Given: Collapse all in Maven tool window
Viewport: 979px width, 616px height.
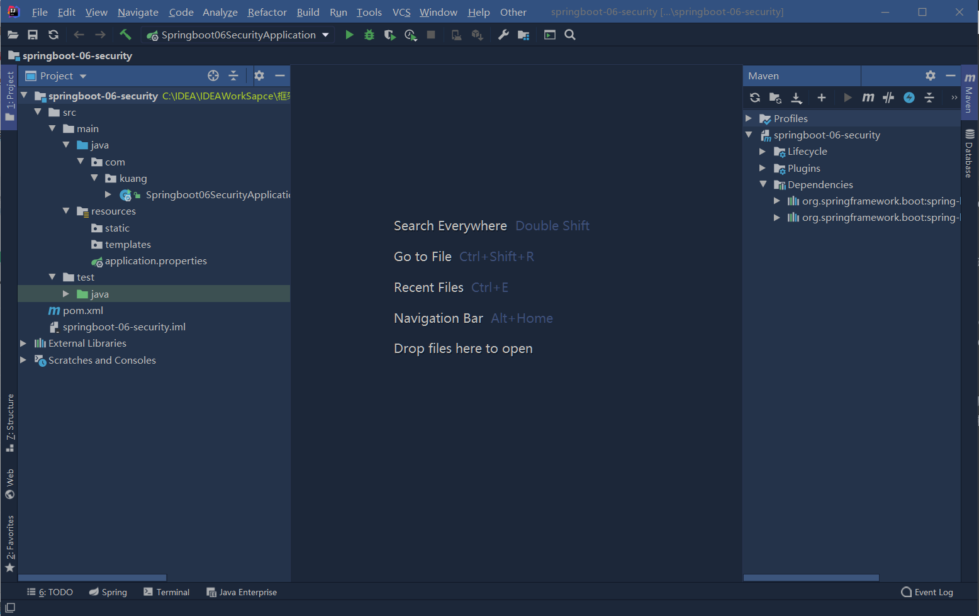Looking at the screenshot, I should (929, 98).
